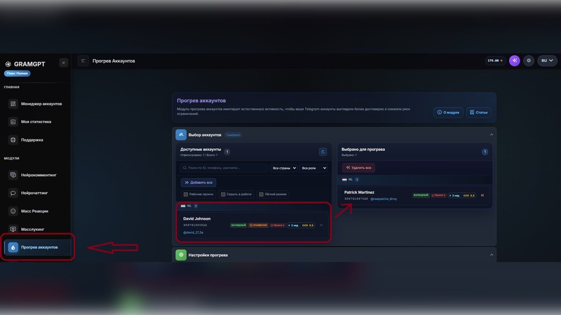Enable the Лёгкий режим checkbox
561x315 pixels.
(261, 194)
